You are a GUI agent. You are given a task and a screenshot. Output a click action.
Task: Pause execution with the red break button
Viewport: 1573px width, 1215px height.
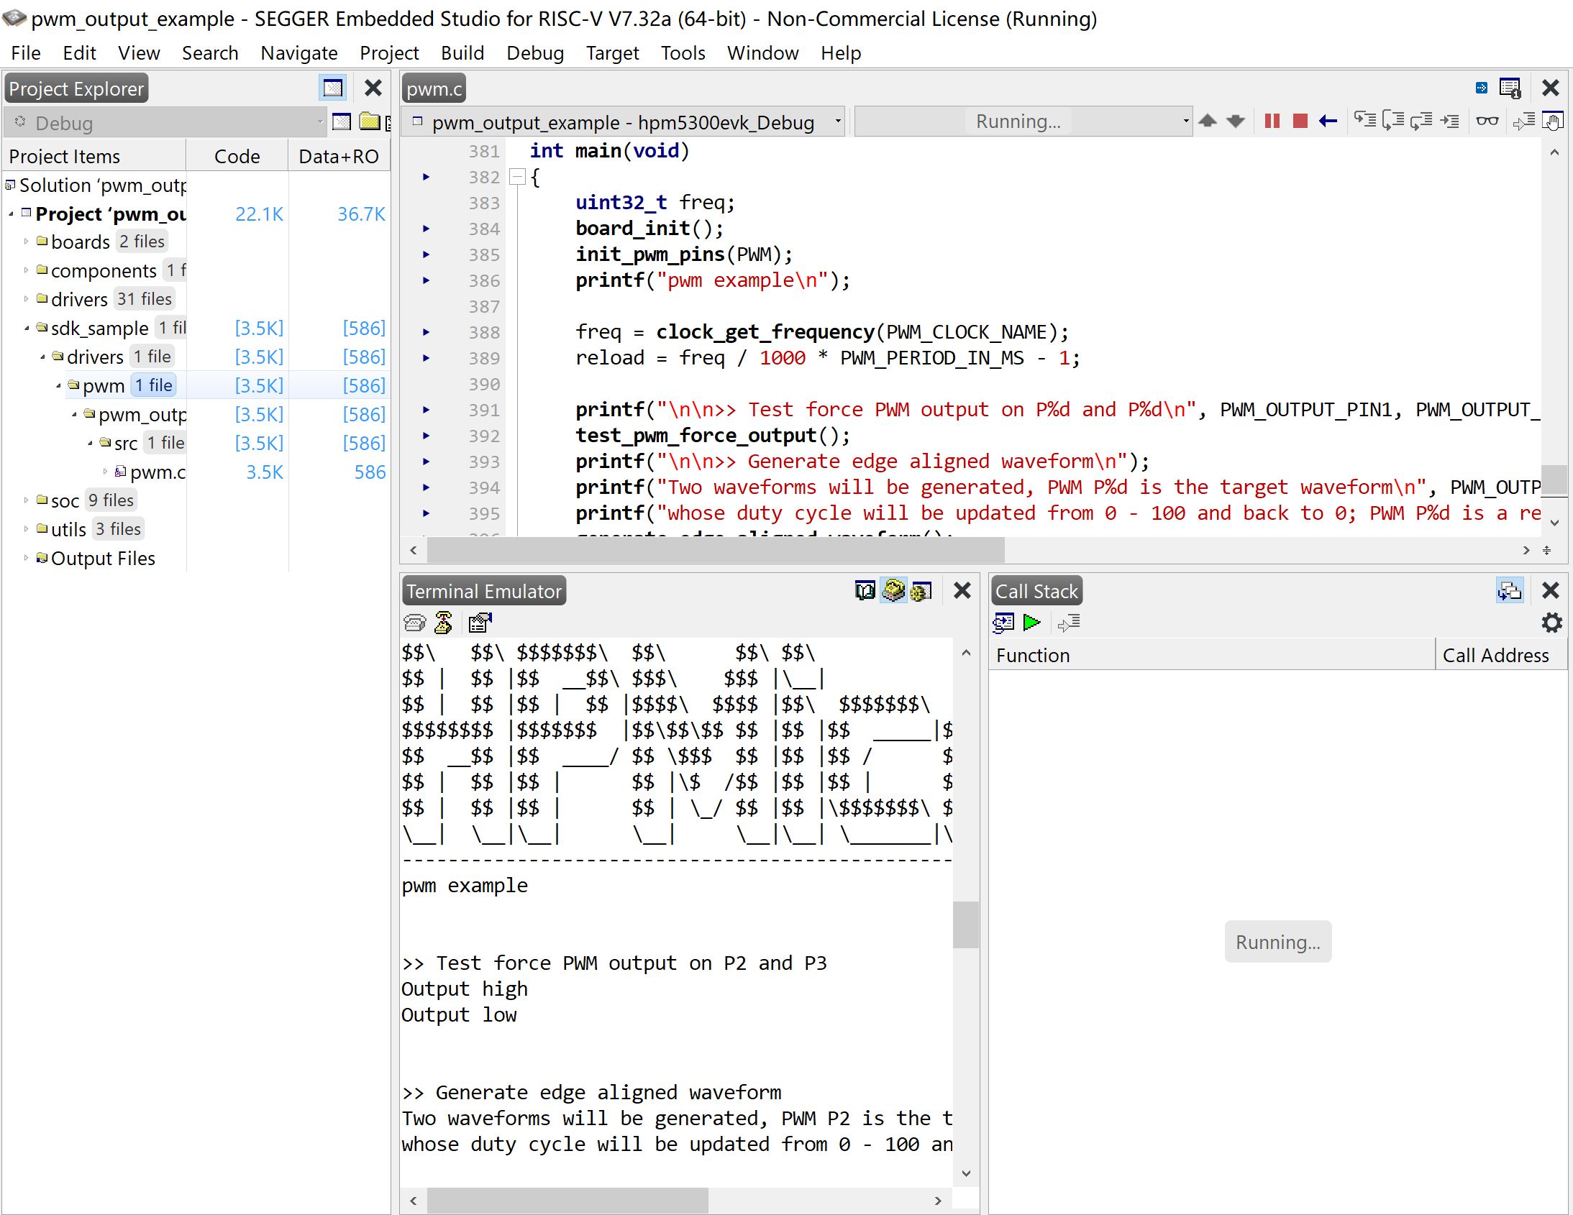click(x=1272, y=121)
